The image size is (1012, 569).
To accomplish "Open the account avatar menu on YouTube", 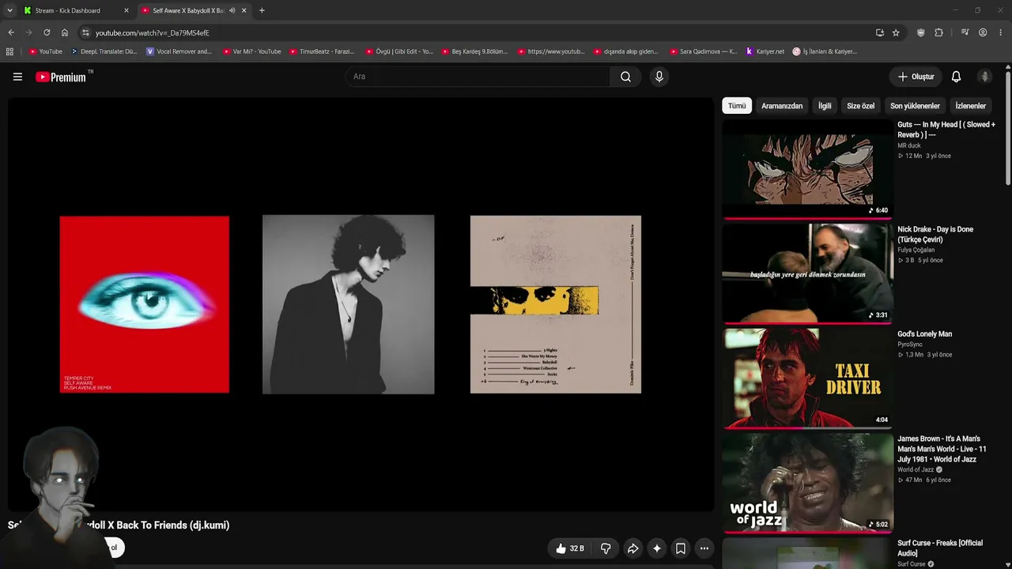I will pyautogui.click(x=984, y=77).
